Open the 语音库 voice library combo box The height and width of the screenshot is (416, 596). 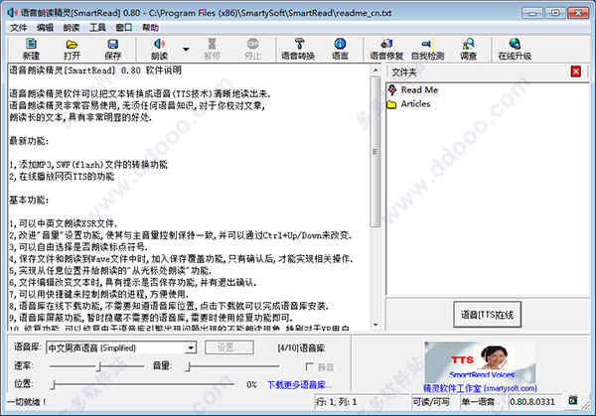[121, 347]
